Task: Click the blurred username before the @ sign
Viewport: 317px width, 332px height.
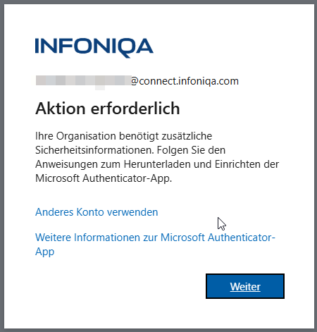Action: tap(83, 81)
